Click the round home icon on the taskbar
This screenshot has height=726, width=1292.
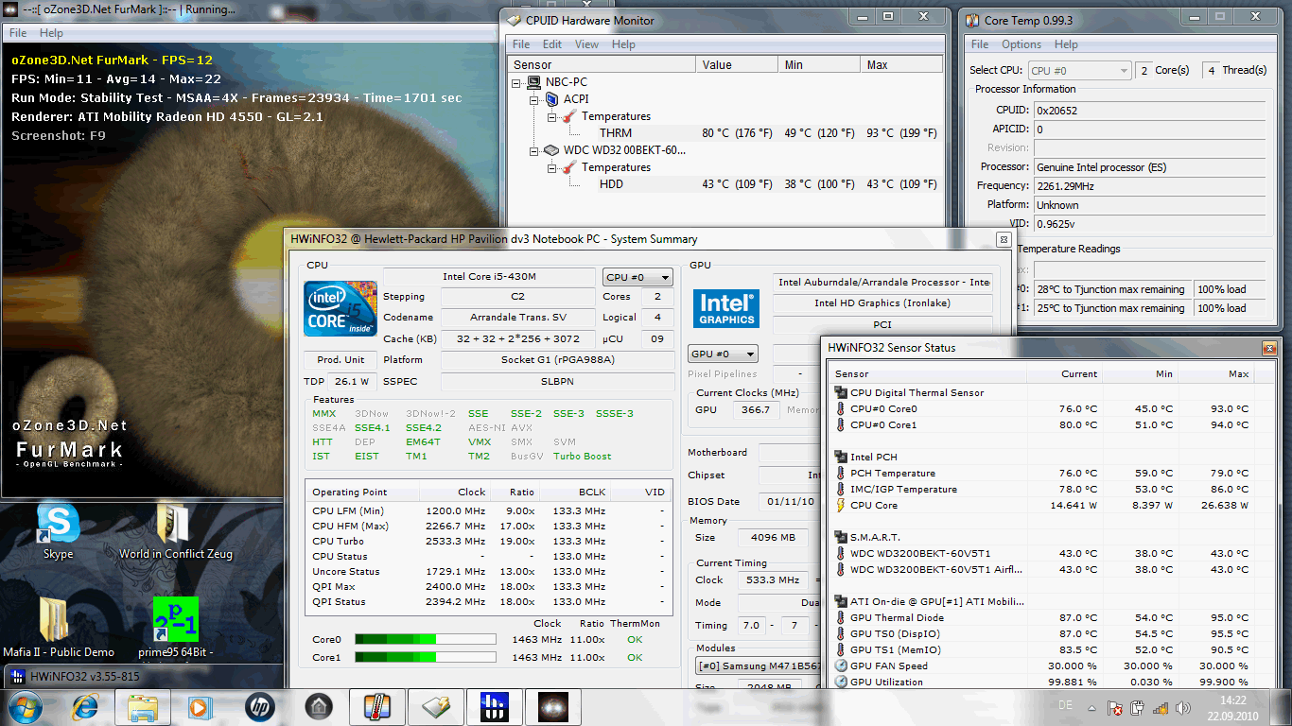[x=319, y=707]
